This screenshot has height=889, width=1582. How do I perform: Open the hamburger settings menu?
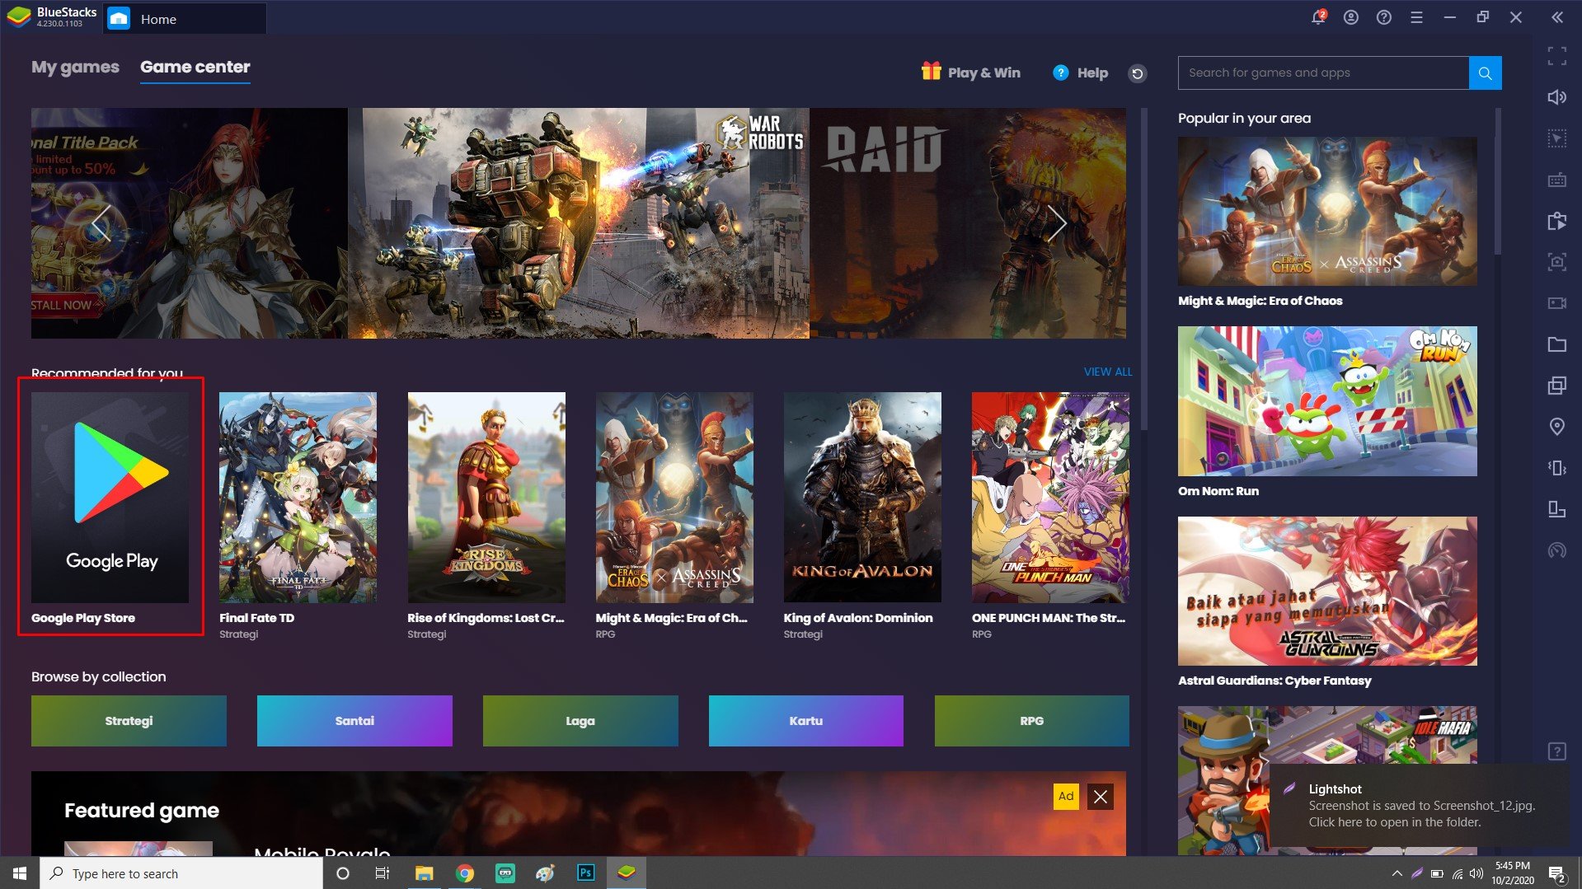tap(1416, 16)
